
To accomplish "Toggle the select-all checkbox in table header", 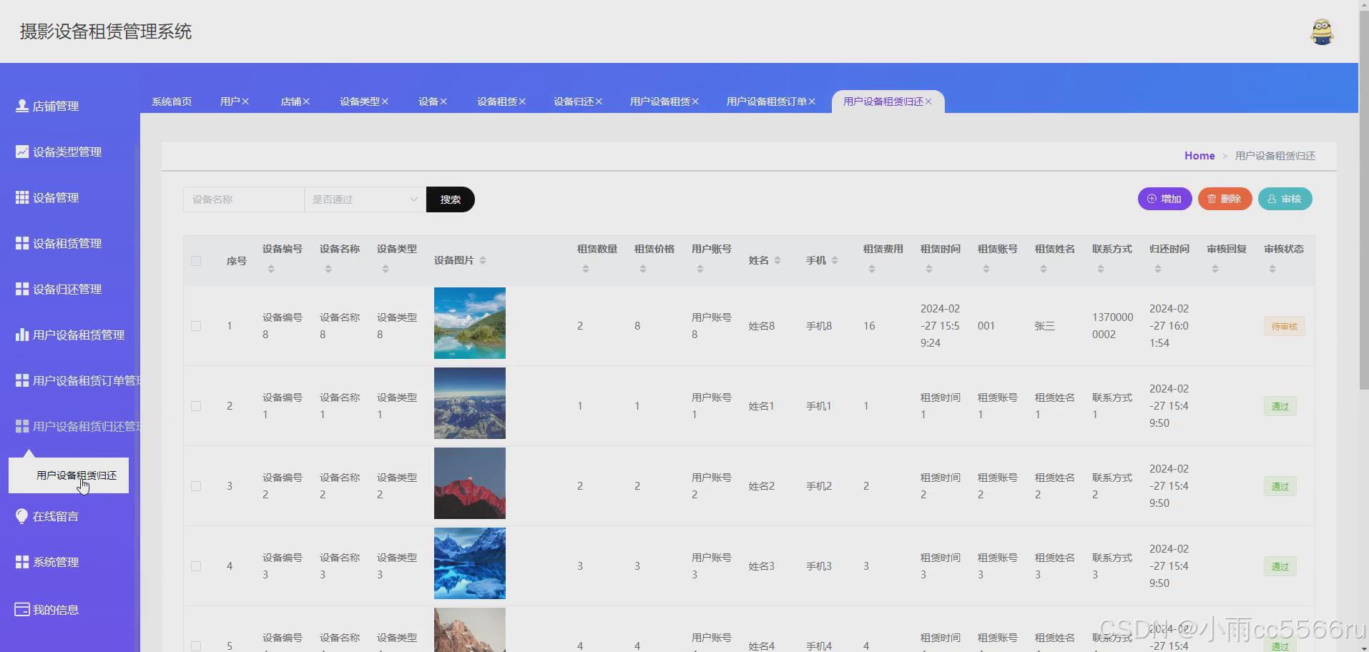I will pyautogui.click(x=196, y=260).
